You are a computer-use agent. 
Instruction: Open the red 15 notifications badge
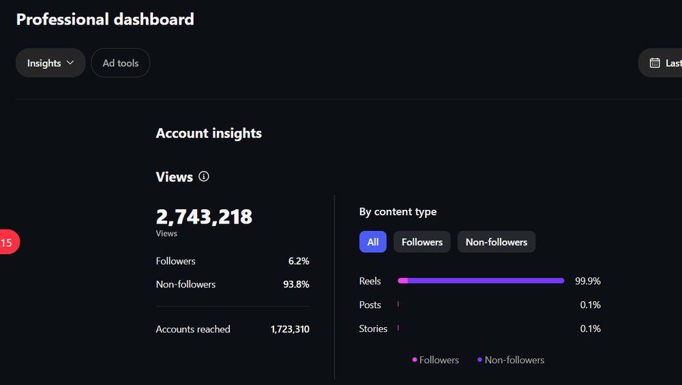(9, 242)
